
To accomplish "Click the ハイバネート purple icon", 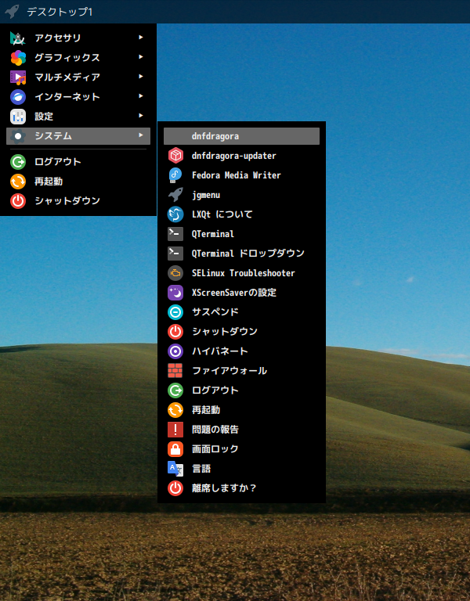I will tap(175, 351).
